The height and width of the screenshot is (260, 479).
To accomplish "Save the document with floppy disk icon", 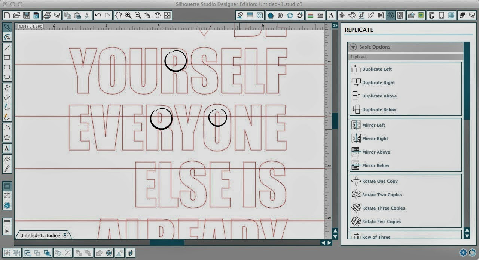I will coord(26,15).
